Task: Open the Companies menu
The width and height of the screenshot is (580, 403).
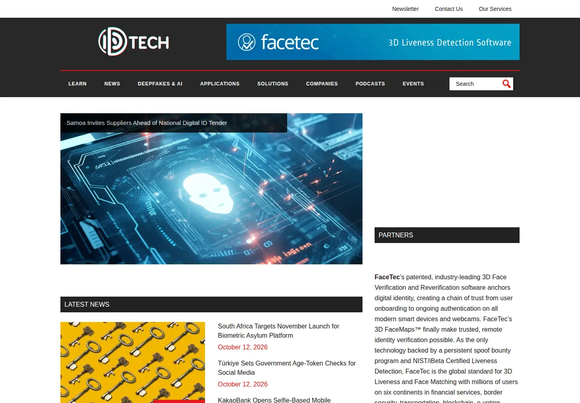Action: click(x=322, y=84)
